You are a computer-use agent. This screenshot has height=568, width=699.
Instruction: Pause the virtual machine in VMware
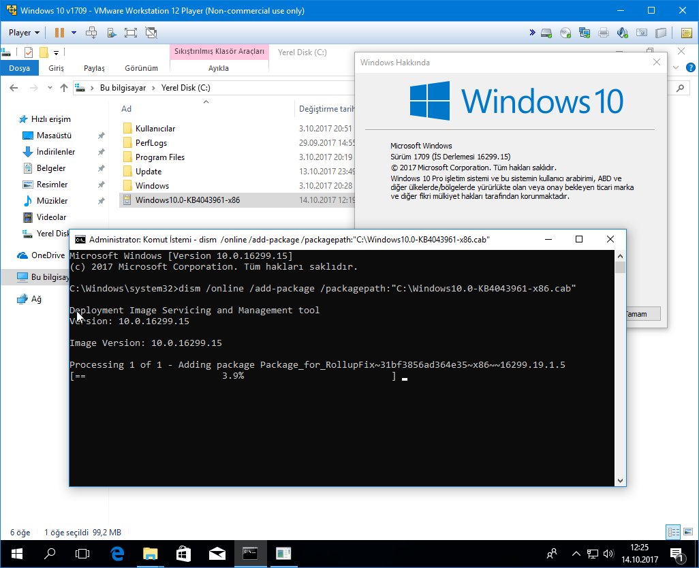point(59,33)
